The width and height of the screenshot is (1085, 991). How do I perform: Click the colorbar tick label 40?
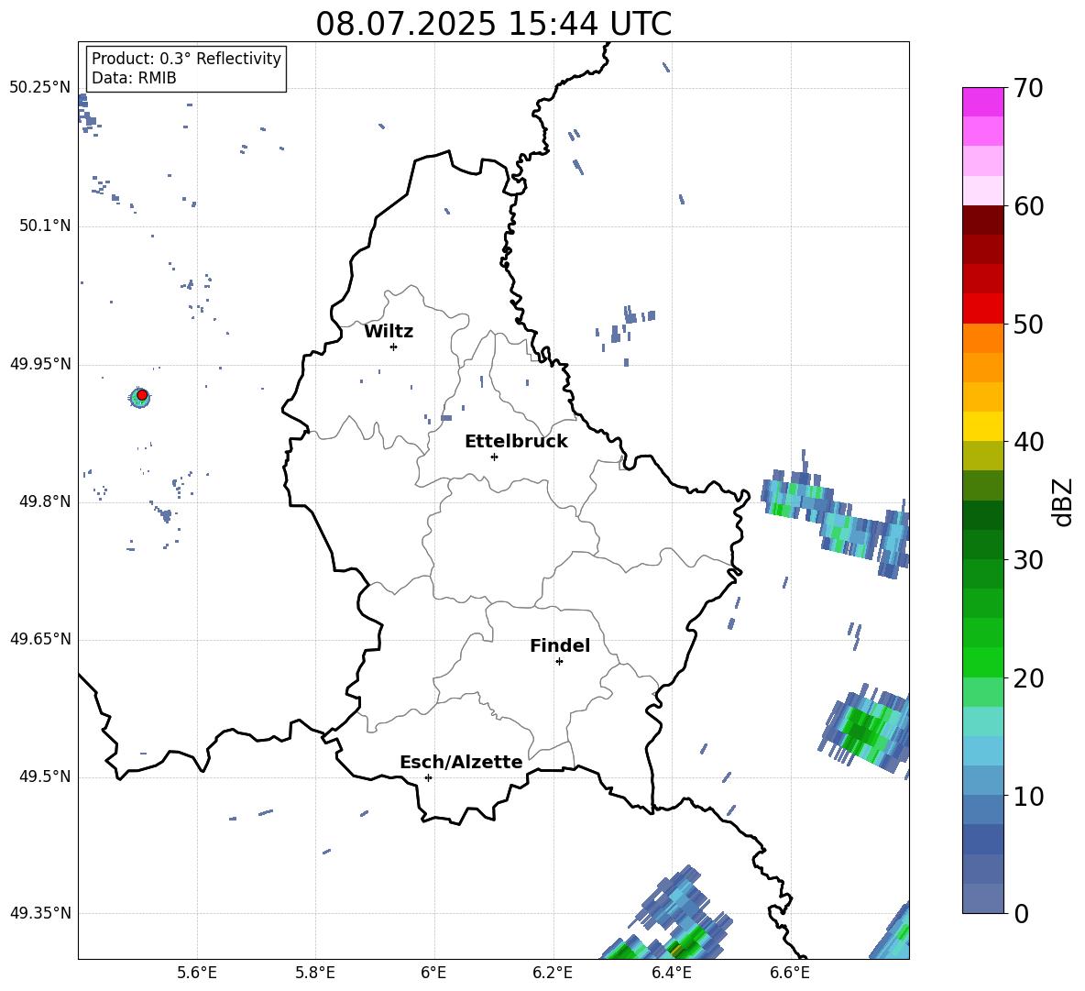pos(1028,442)
